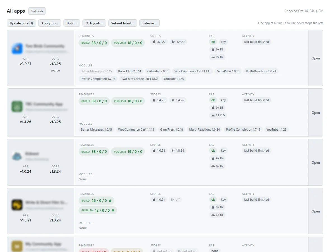Open the Apply zip... dialog
Viewport: 330px width, 252px height.
click(50, 23)
